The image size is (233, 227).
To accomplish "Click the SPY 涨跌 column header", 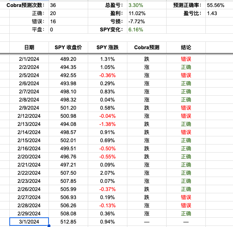I will pyautogui.click(x=108, y=47).
